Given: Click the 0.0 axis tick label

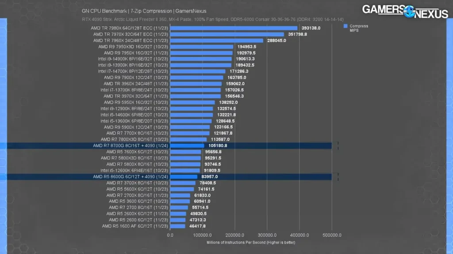Looking at the screenshot, I should [x=170, y=235].
